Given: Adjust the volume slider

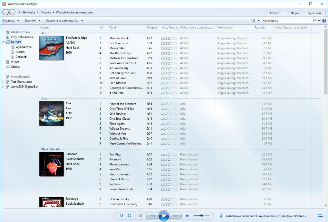Looking at the screenshot, I should [201, 216].
